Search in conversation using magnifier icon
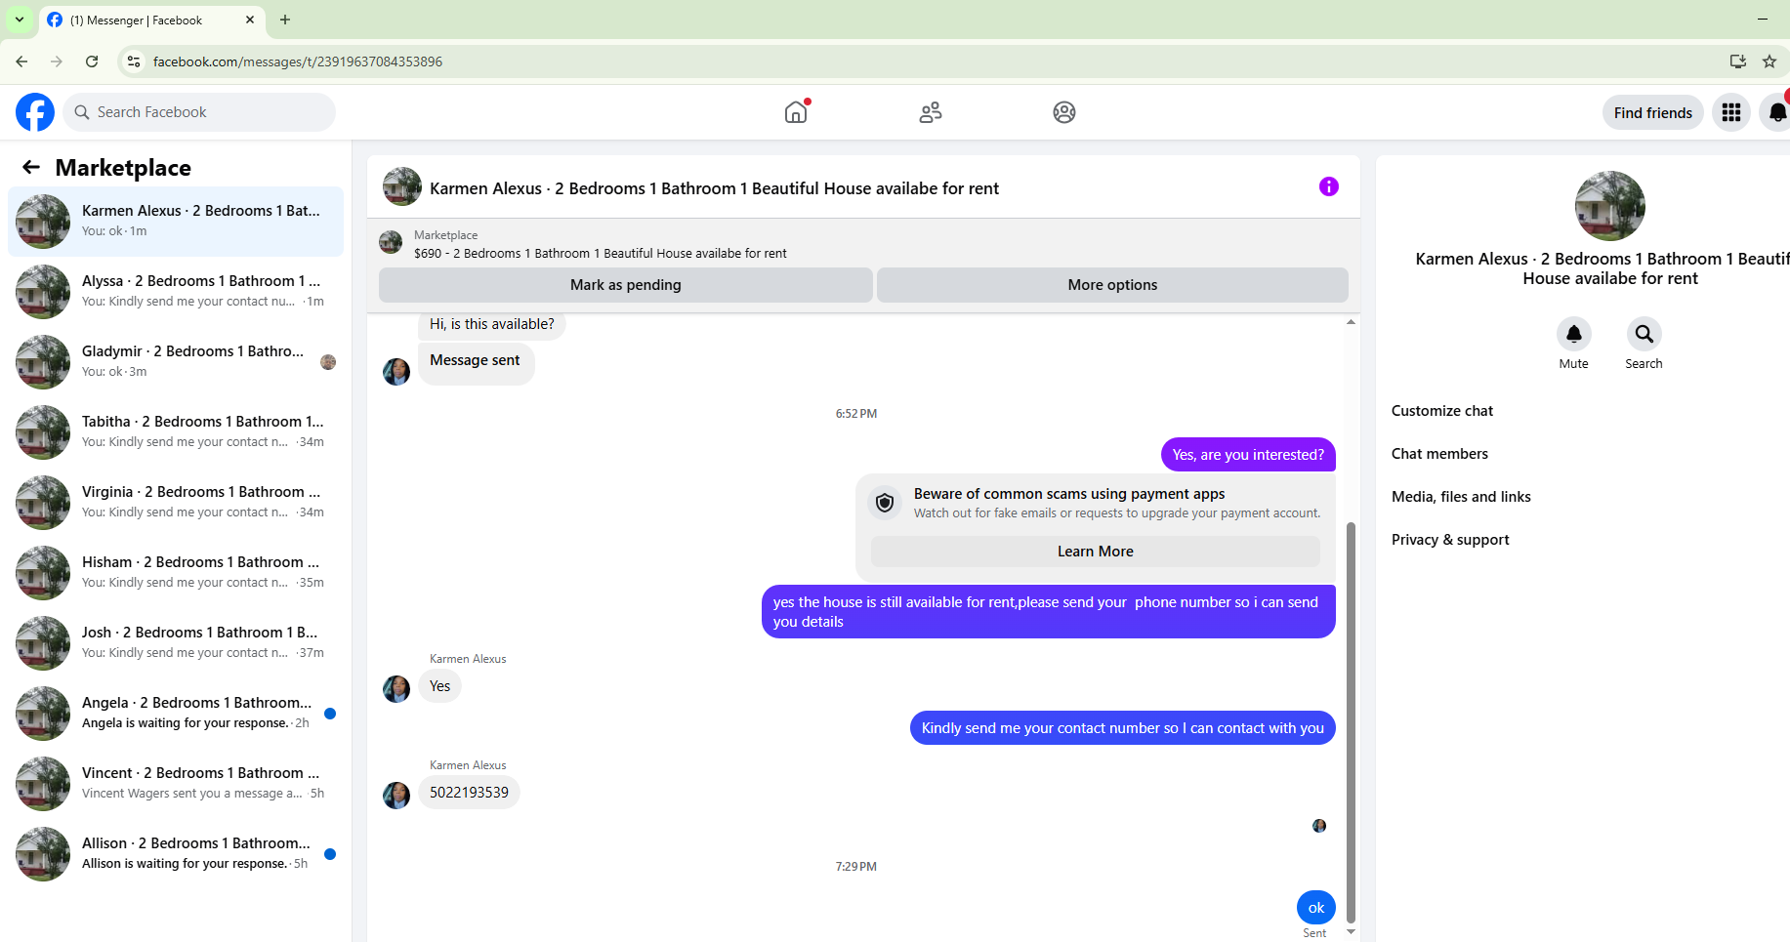The height and width of the screenshot is (942, 1790). 1644,334
